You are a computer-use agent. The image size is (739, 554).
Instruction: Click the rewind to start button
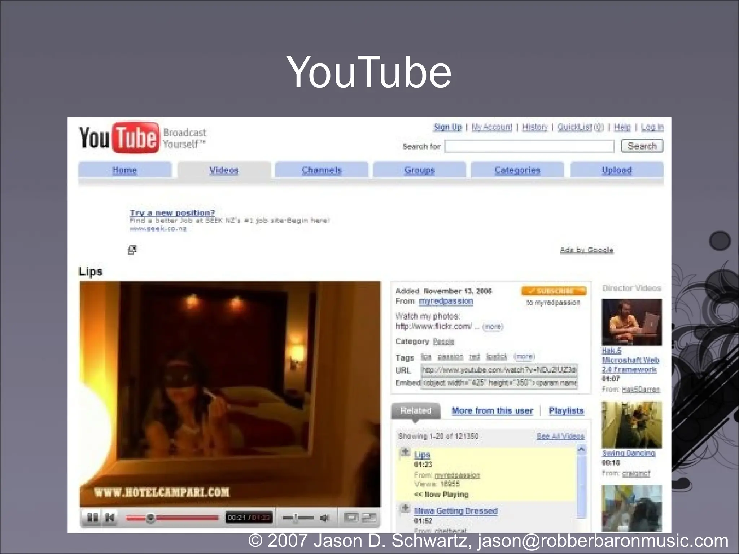[110, 518]
